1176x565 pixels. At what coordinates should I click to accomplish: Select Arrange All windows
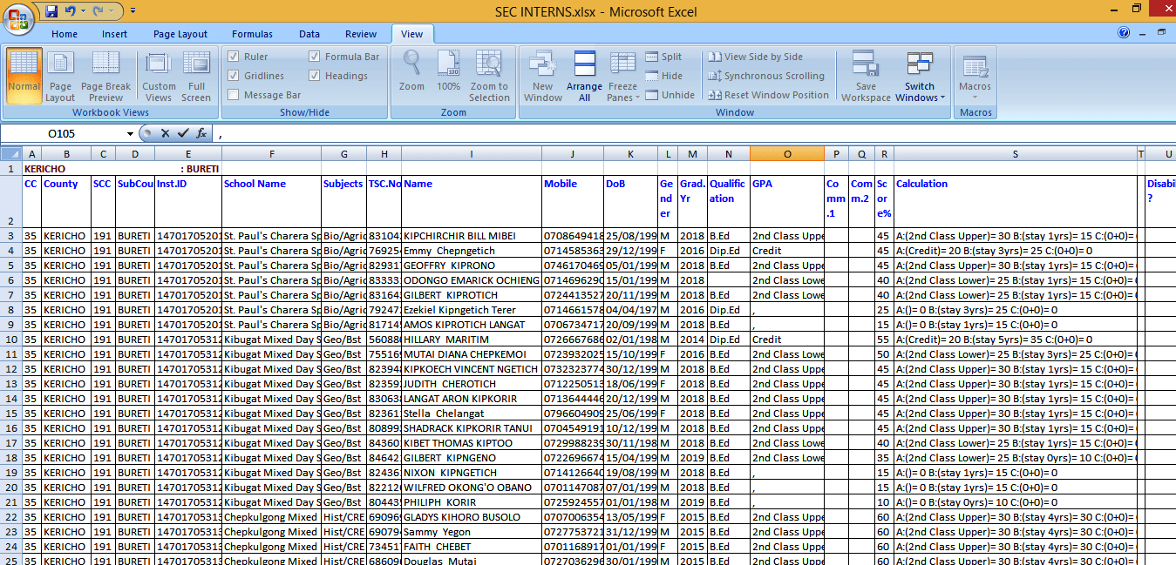[x=584, y=77]
